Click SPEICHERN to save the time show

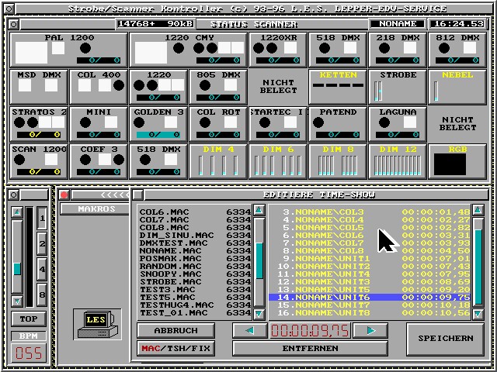click(445, 339)
